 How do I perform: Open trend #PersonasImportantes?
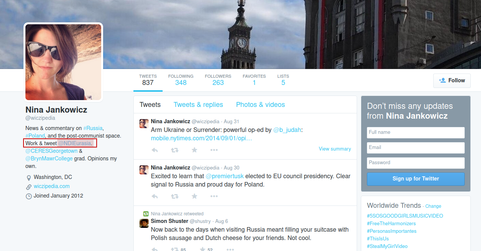point(392,231)
